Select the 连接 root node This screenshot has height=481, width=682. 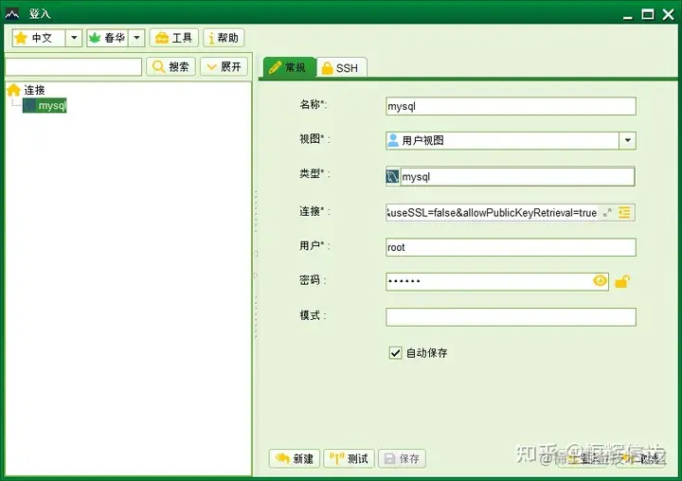tap(34, 90)
